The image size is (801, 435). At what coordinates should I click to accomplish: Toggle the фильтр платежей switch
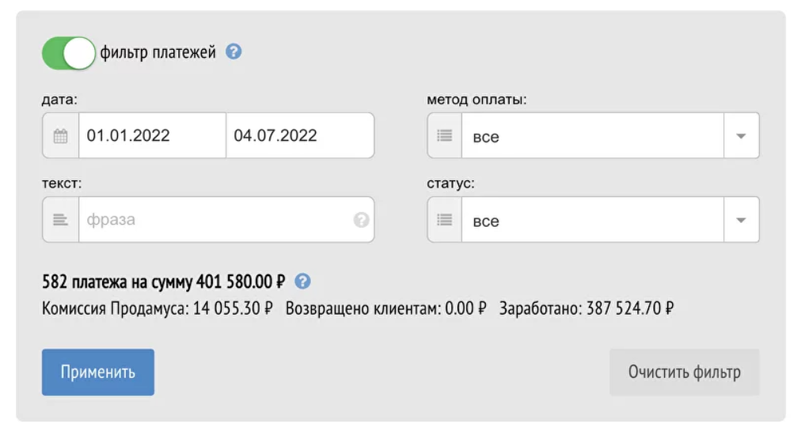[68, 53]
